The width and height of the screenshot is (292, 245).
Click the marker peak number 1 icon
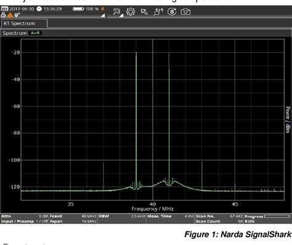tap(158, 12)
